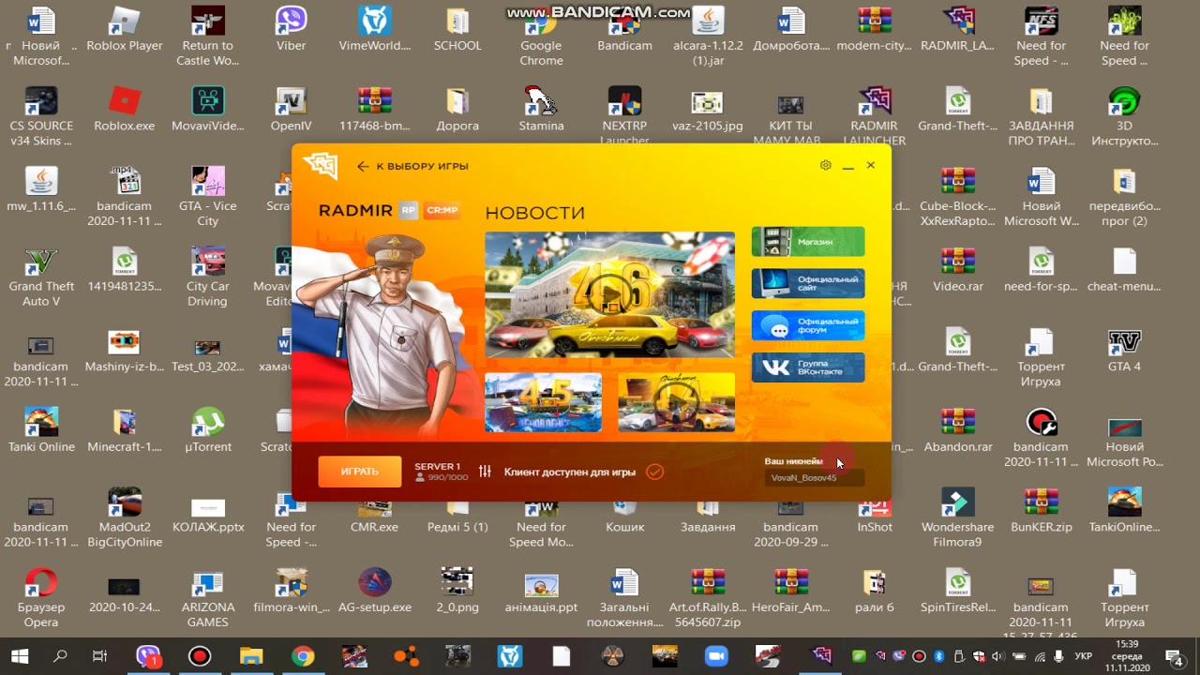Select Roblox.exe desktop icon

click(x=125, y=110)
